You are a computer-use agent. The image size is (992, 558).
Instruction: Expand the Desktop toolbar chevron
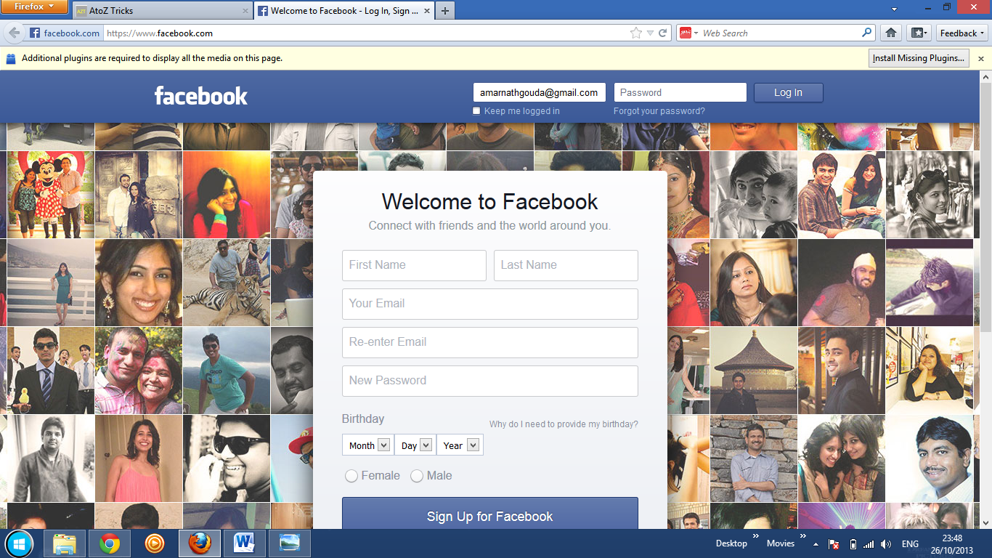[x=755, y=535]
